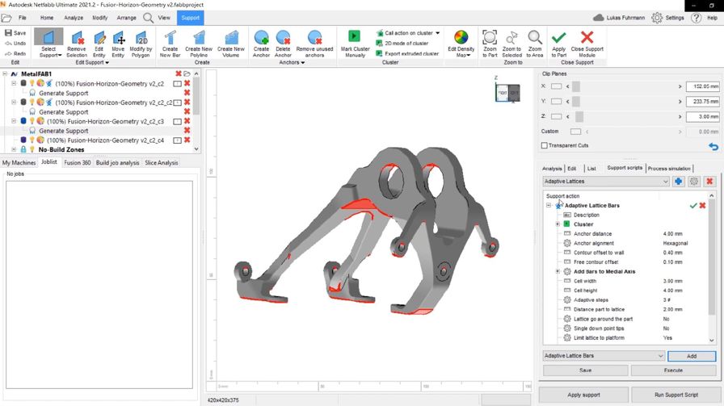
Task: Click Apply to Part green checkmark
Action: 558,43
